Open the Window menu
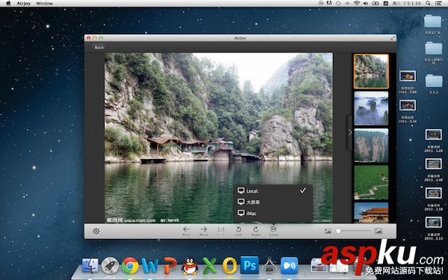The width and height of the screenshot is (448, 280). tap(45, 4)
